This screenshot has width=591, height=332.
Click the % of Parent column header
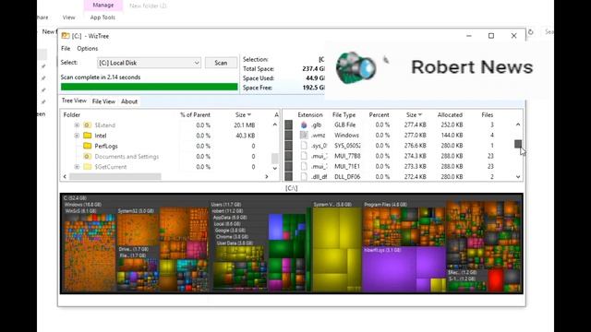pos(195,114)
